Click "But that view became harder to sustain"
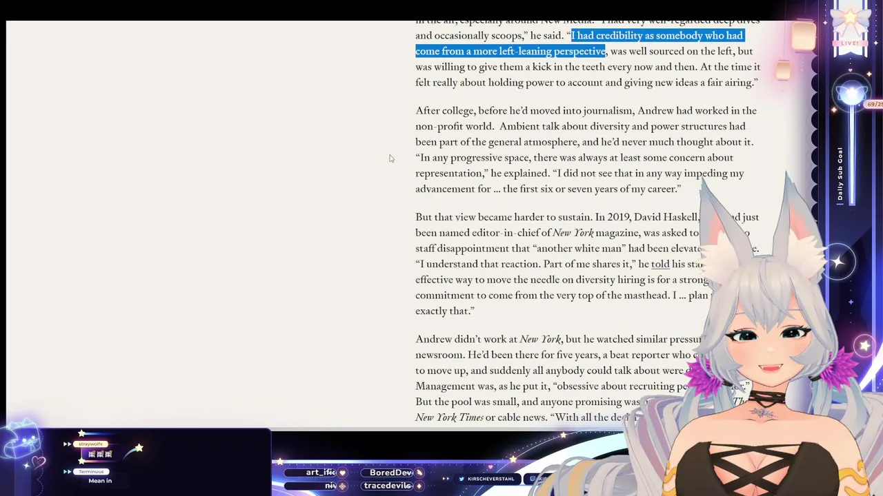This screenshot has width=883, height=496. coord(503,217)
